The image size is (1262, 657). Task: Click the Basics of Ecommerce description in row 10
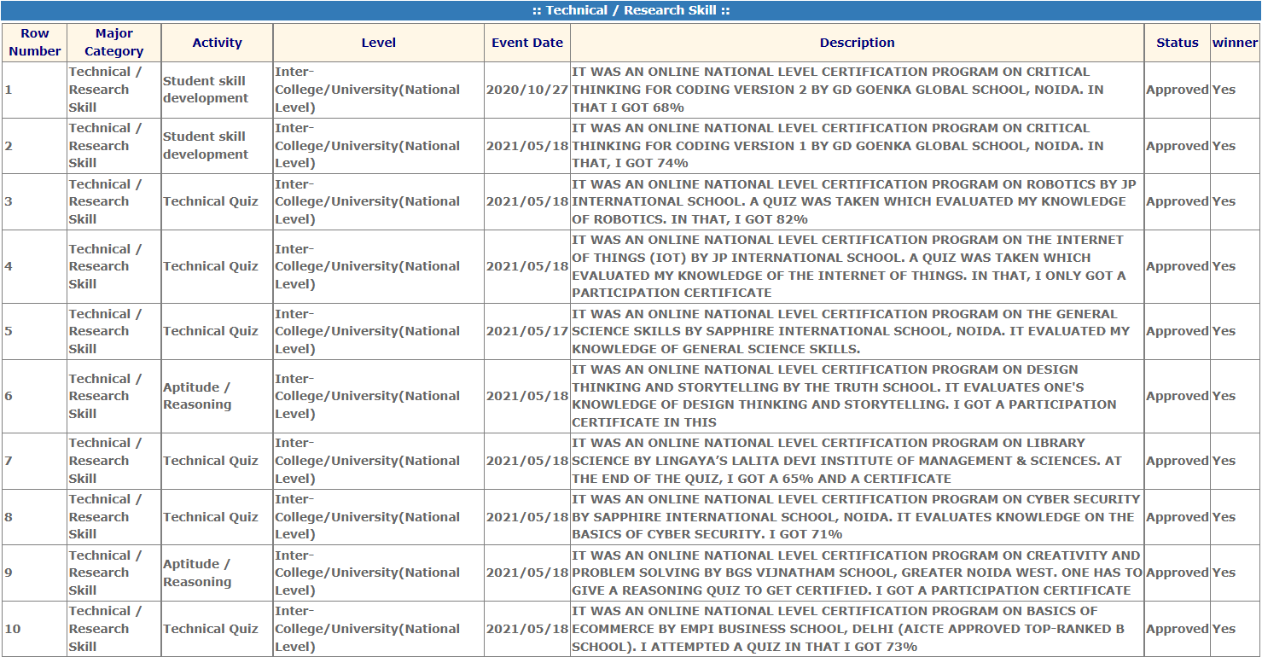pyautogui.click(x=853, y=629)
